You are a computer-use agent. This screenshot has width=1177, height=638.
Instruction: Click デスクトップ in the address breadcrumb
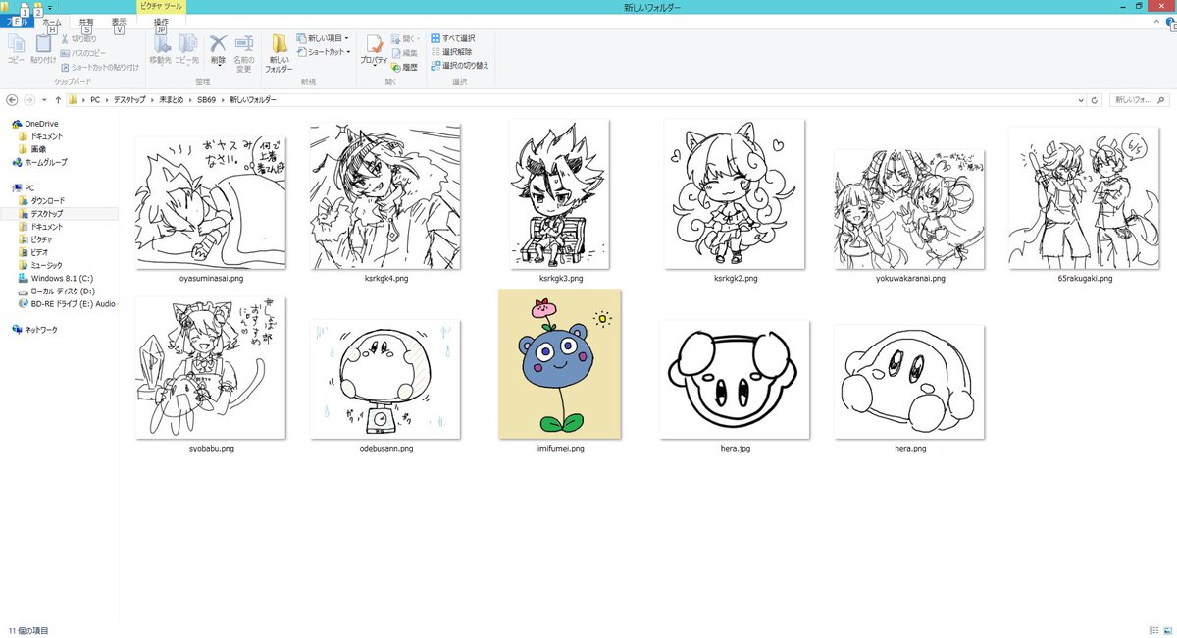130,100
